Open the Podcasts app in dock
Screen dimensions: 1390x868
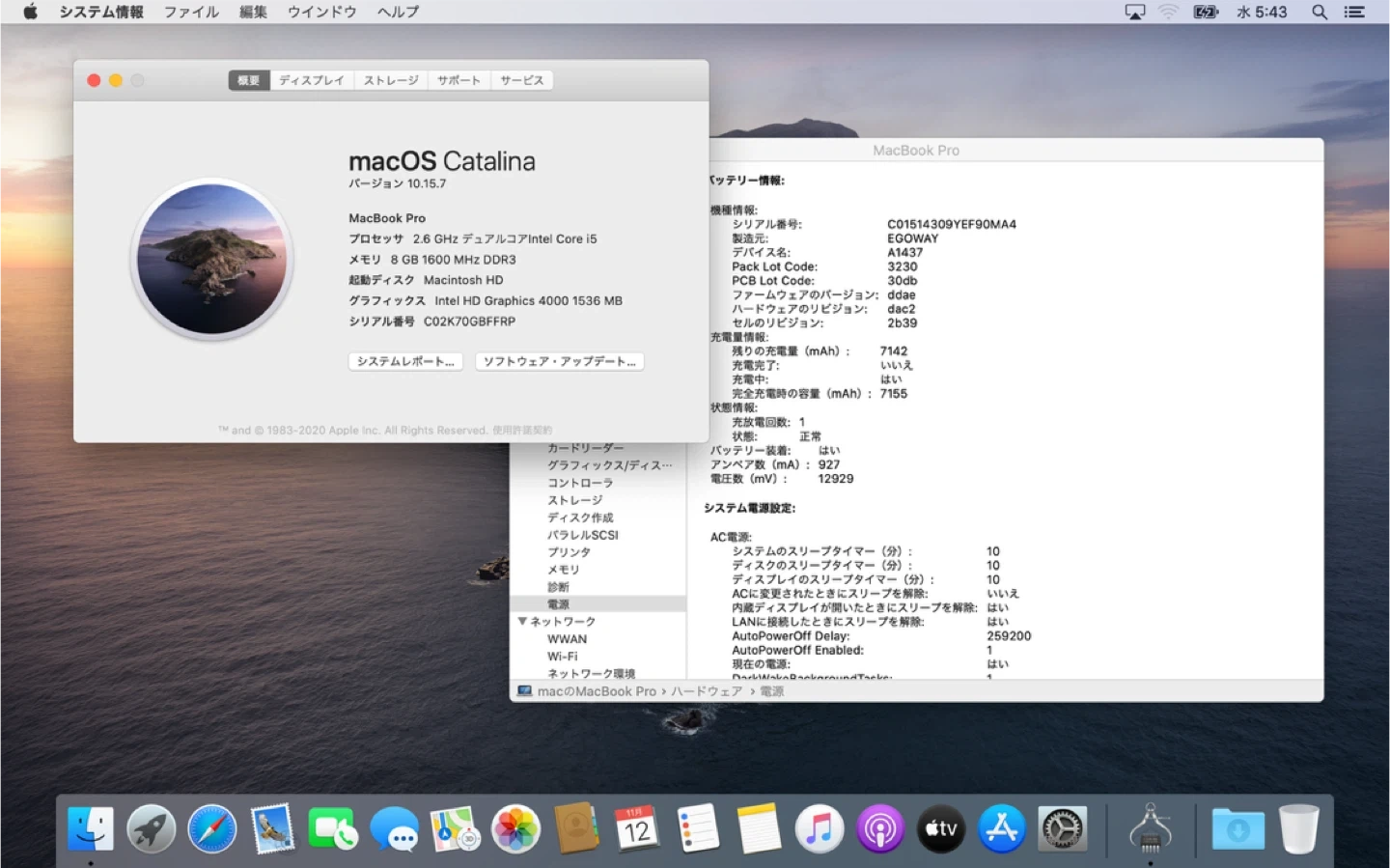880,829
